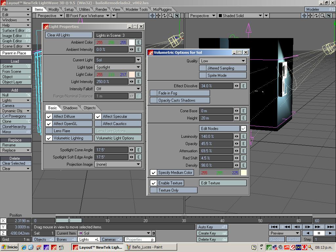
Task: Switch to the Modify tab
Action: tap(53, 10)
